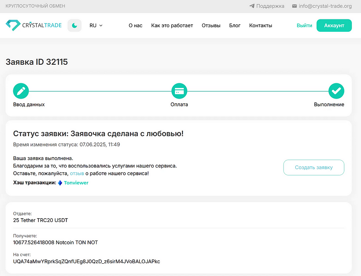
Task: Click «10677.526418008 Notcoin TON NOT» value
Action: pos(55,243)
